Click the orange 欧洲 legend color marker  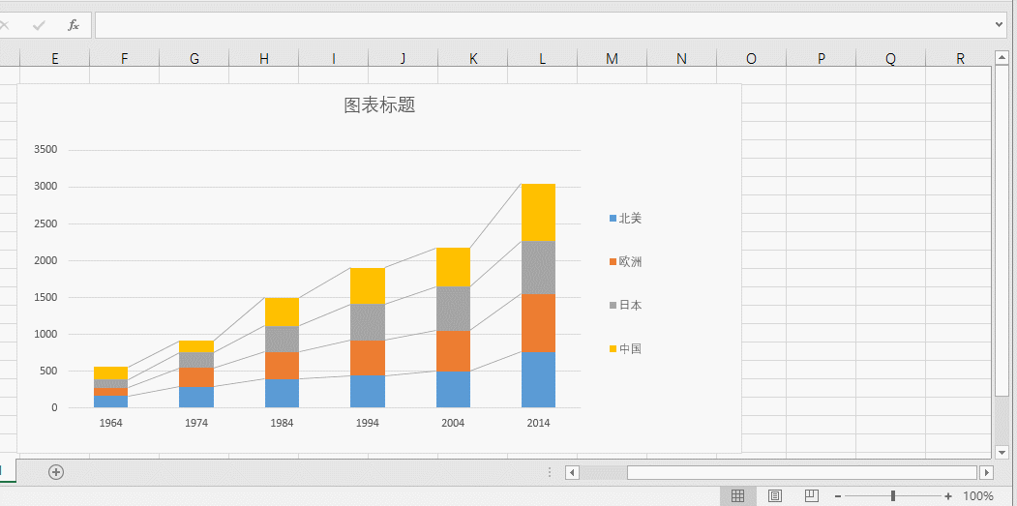pyautogui.click(x=613, y=262)
